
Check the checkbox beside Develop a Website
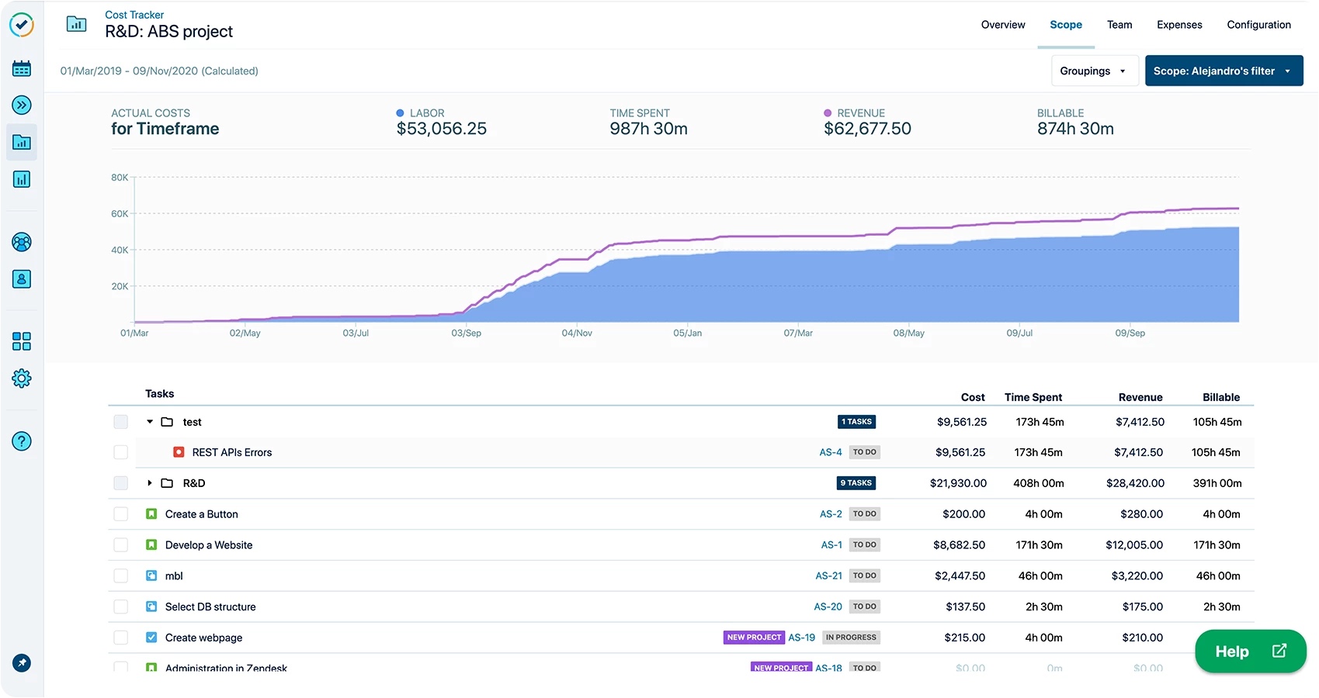pyautogui.click(x=120, y=544)
